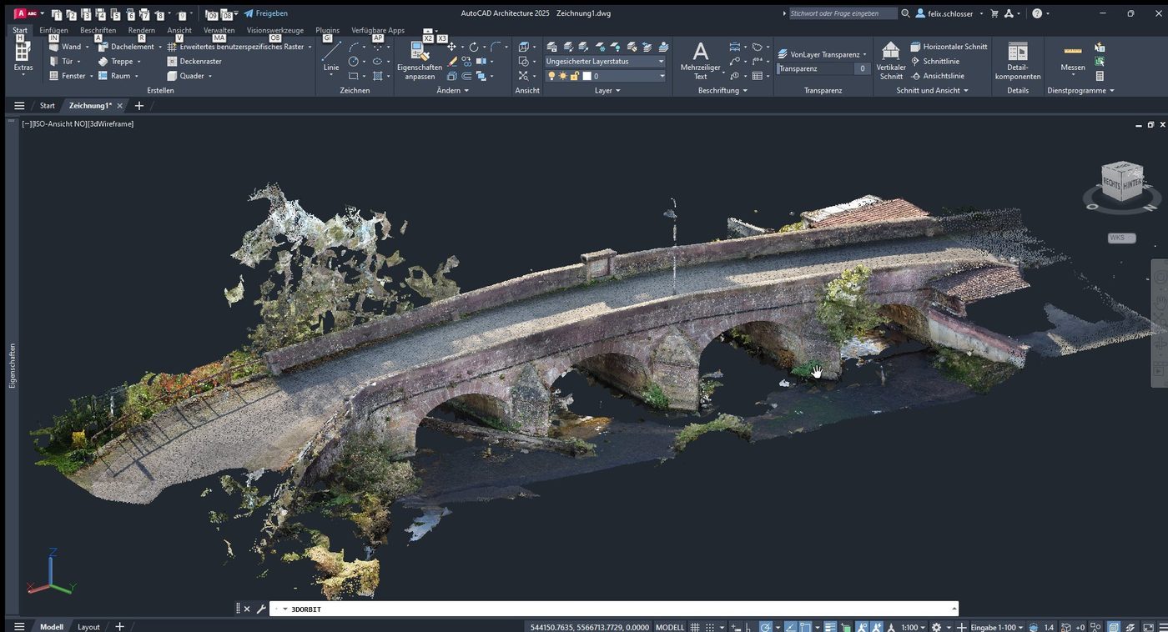Toggle layer freeze sun icon
The width and height of the screenshot is (1168, 632).
[x=562, y=76]
